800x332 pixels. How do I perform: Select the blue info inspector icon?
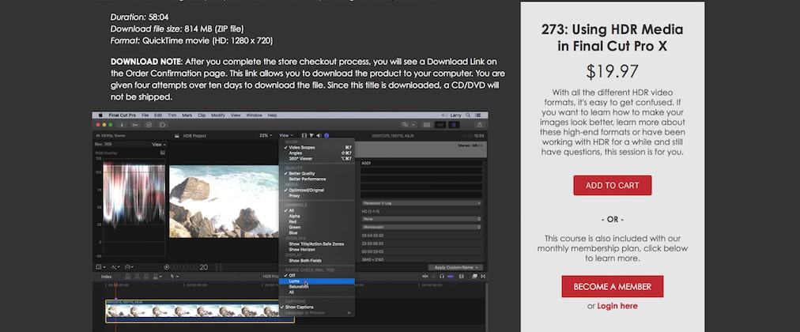pyautogui.click(x=326, y=136)
